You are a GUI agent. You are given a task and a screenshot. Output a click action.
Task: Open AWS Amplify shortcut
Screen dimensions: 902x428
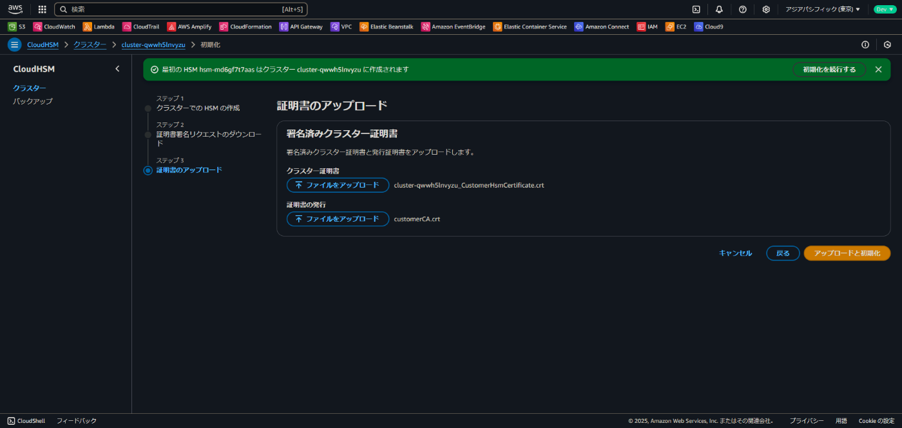(x=189, y=27)
